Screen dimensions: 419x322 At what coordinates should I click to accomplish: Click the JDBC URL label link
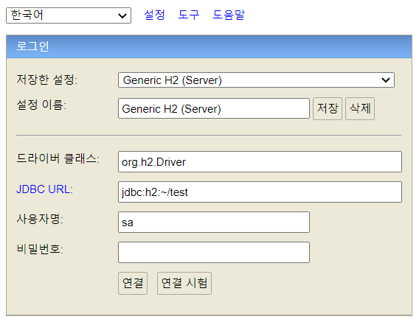pyautogui.click(x=44, y=189)
